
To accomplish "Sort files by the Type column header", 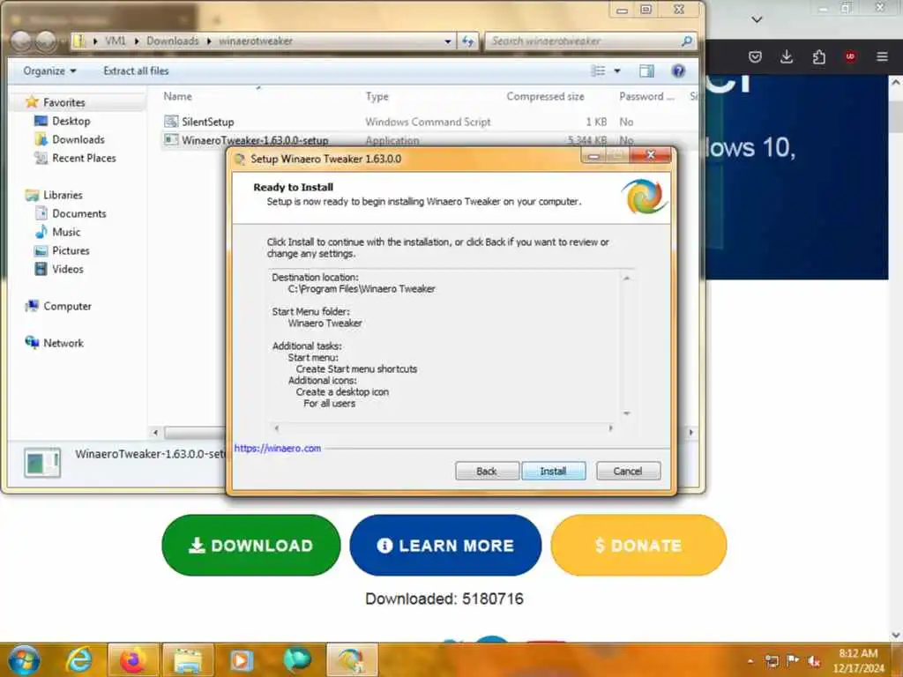I will 377,96.
